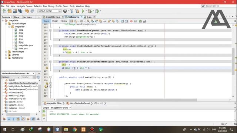This screenshot has height=133, width=237.
Task: Open Windows Start menu
Action: (5, 129)
